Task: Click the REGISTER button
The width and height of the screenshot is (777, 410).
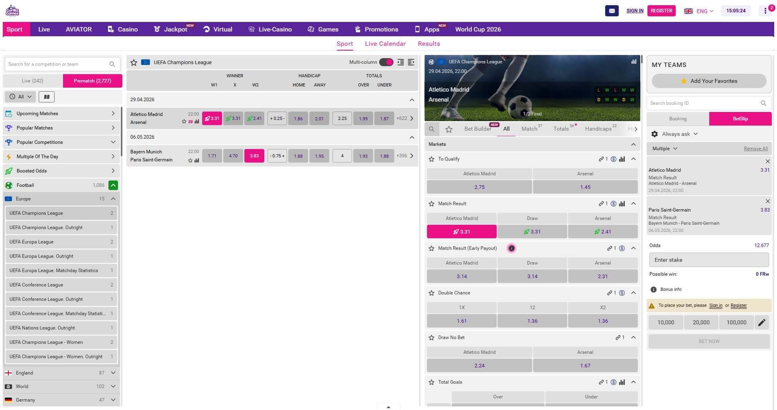Action: 661,11
